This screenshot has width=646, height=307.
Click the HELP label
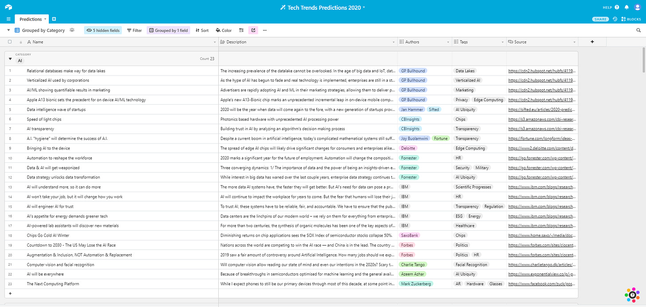607,8
